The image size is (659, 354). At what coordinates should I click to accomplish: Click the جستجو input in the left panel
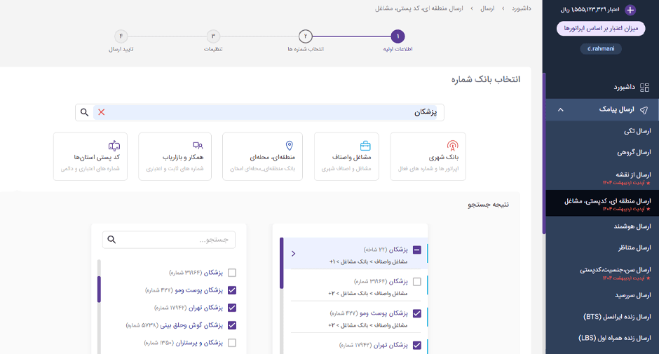[x=175, y=240]
